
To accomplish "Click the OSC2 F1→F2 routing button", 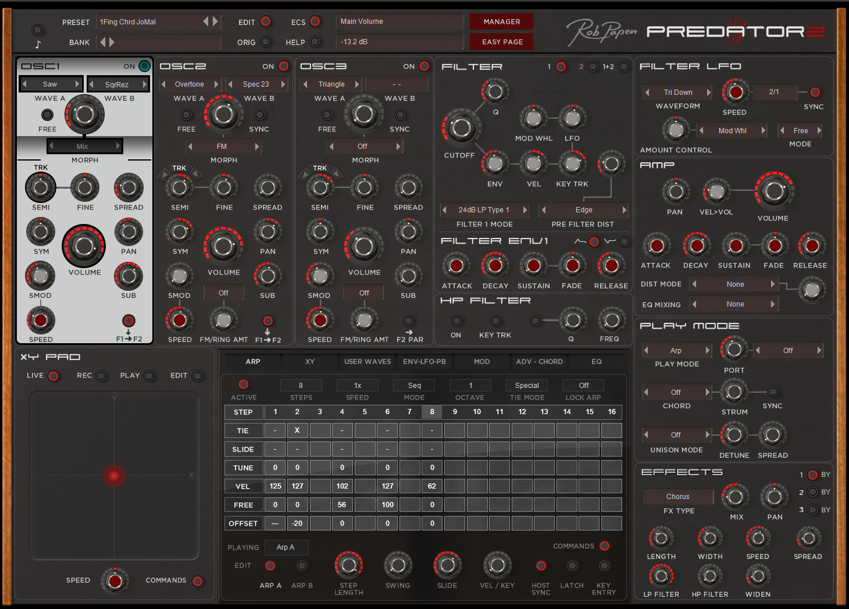I will point(267,320).
